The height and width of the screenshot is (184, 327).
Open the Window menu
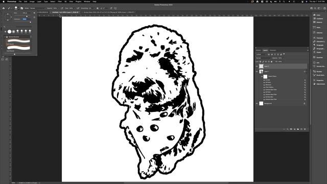coord(87,2)
